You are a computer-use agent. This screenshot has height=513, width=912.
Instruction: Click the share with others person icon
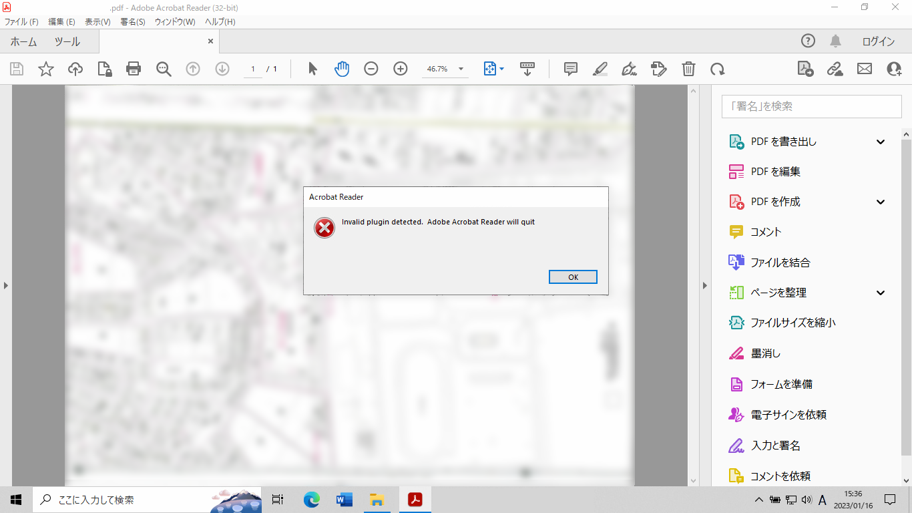[x=894, y=69]
